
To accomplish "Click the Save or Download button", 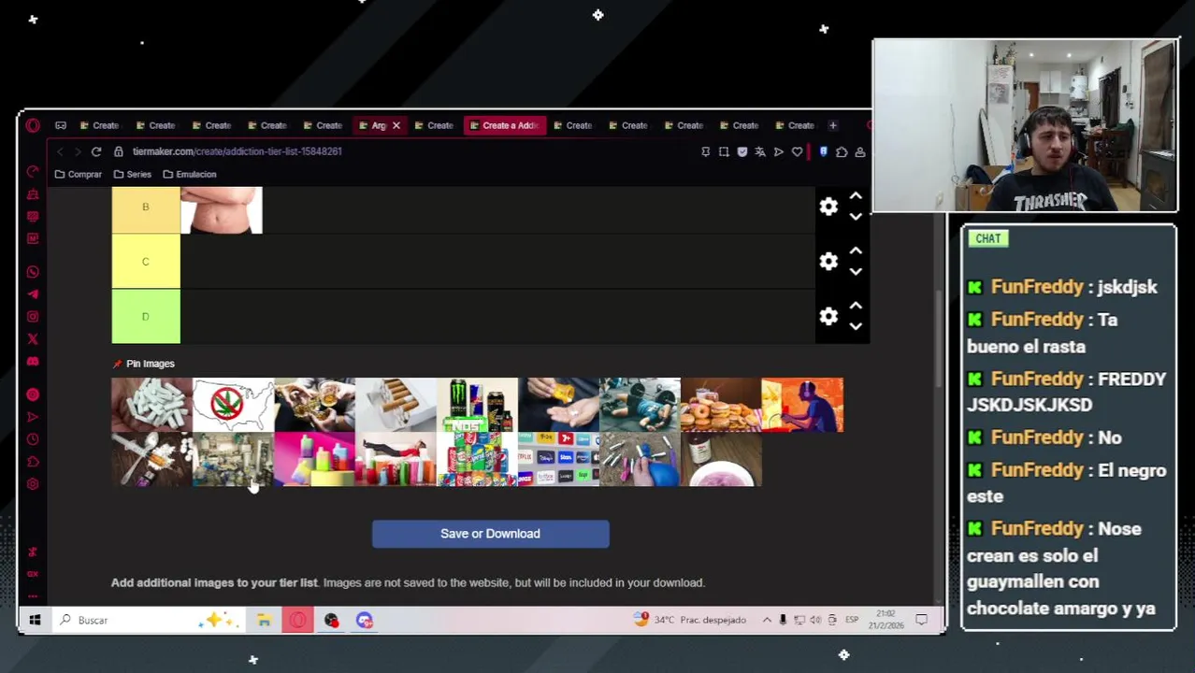I will pos(491,534).
